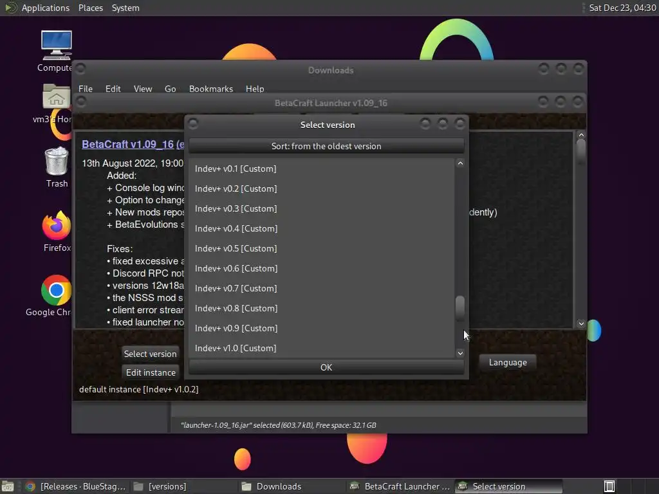Open Go menu in Downloads window
Image resolution: width=659 pixels, height=494 pixels.
(170, 89)
